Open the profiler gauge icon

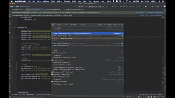tap(121, 7)
